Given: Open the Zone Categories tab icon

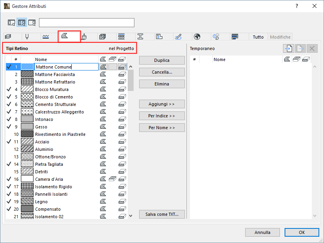Looking at the screenshot, I should point(159,37).
